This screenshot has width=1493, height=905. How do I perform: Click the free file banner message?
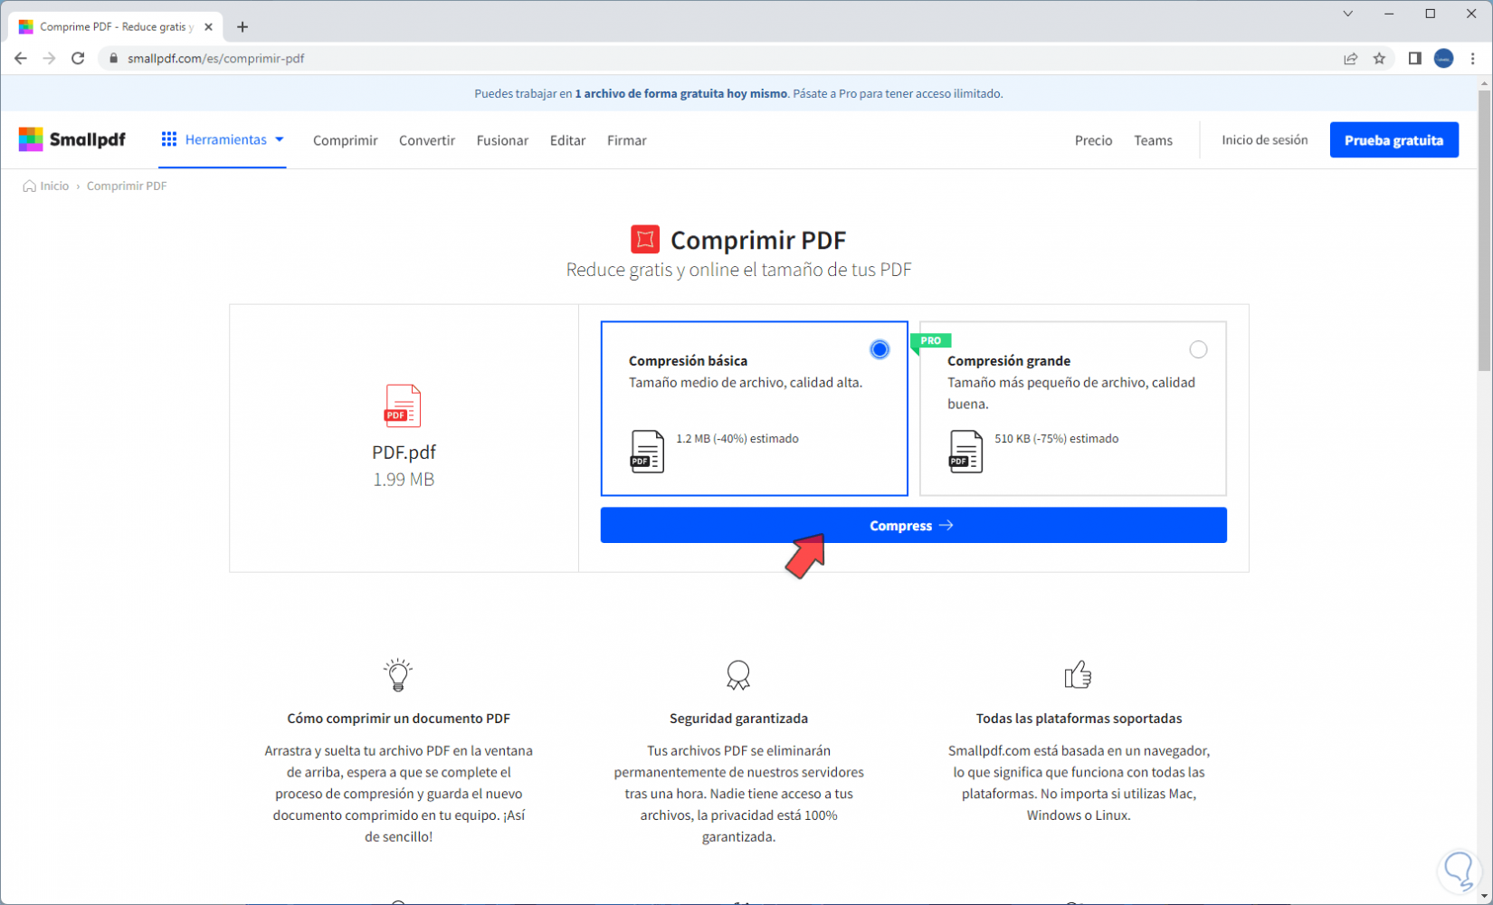coord(738,93)
